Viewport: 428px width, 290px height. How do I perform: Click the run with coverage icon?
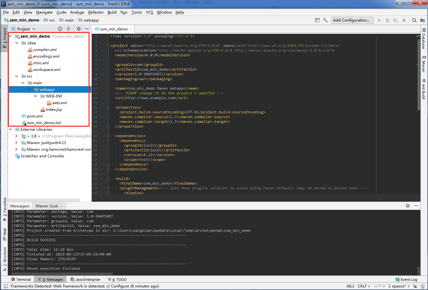pos(396,20)
